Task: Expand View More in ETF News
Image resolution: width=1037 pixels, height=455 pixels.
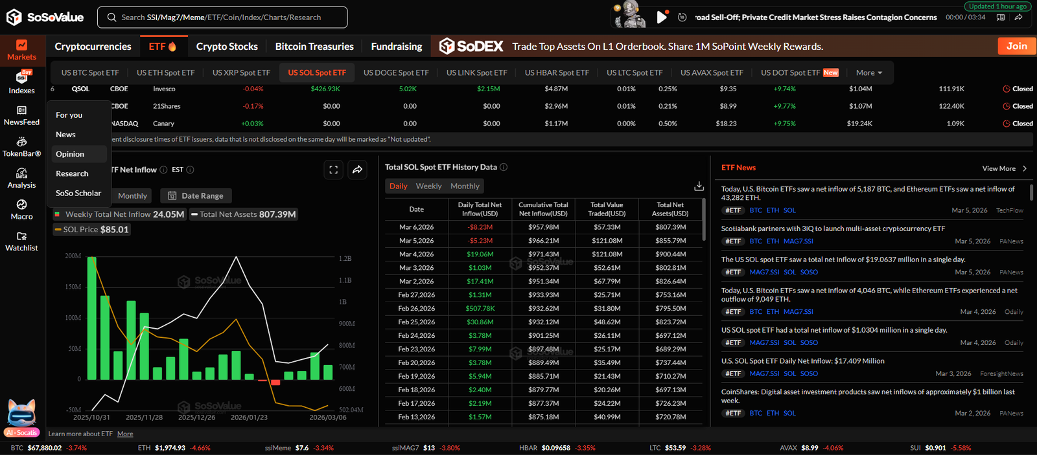Action: pos(1004,168)
